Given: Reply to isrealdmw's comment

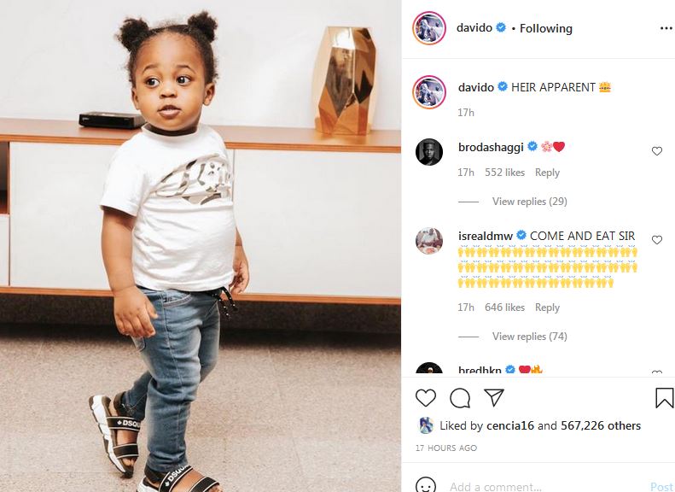Looking at the screenshot, I should coord(547,307).
